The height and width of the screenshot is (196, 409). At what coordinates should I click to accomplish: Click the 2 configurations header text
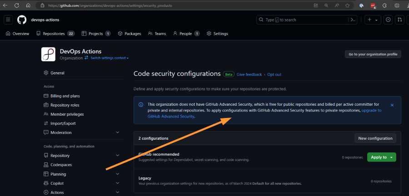tap(154, 138)
